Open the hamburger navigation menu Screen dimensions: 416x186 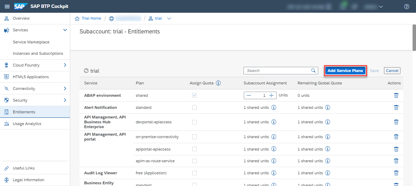point(7,7)
